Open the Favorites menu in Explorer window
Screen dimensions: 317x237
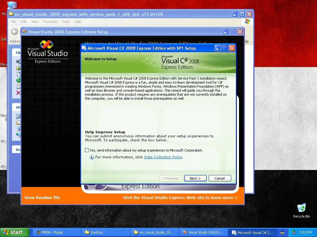tap(50, 22)
